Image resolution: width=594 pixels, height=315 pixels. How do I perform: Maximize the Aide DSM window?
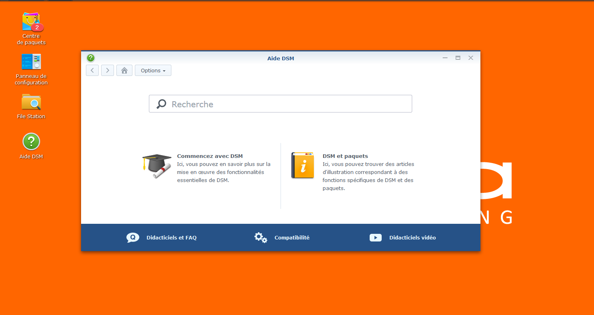pos(458,58)
